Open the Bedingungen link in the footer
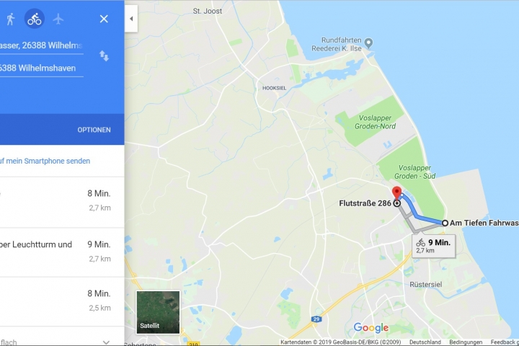 pyautogui.click(x=466, y=342)
